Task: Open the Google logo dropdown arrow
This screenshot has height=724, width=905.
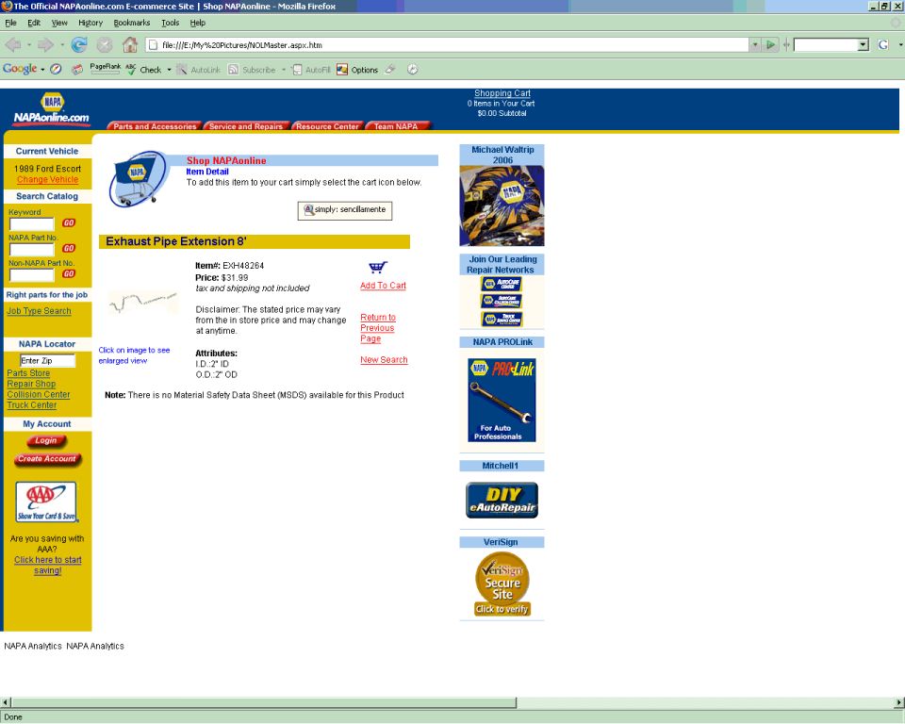Action: [42, 70]
